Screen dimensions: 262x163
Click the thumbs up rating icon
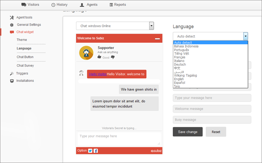pos(99,57)
